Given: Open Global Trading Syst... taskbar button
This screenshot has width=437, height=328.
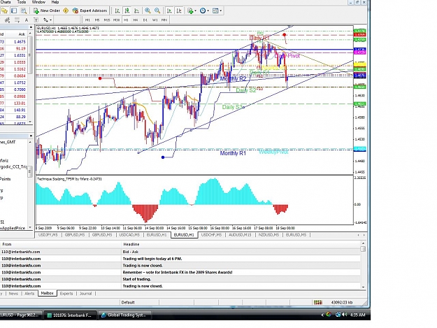Looking at the screenshot, I should tap(124, 315).
